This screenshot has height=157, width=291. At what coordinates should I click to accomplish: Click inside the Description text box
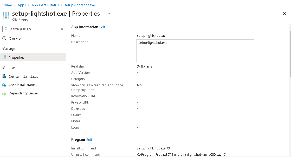tap(195, 50)
